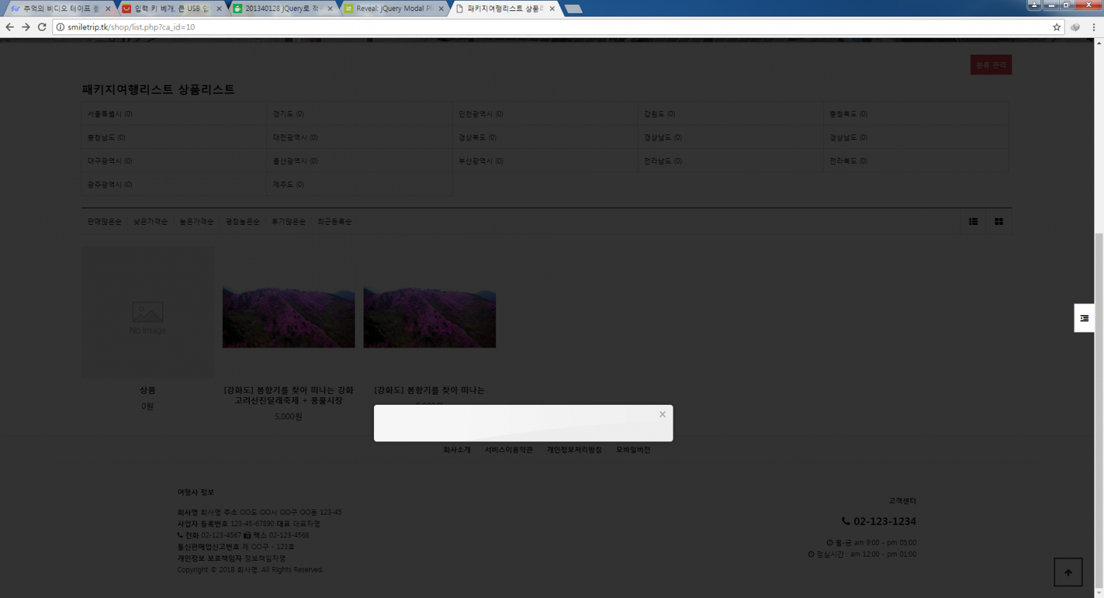Select the 패키지여행리스트 상품 tab
The height and width of the screenshot is (598, 1104).
pyautogui.click(x=505, y=8)
